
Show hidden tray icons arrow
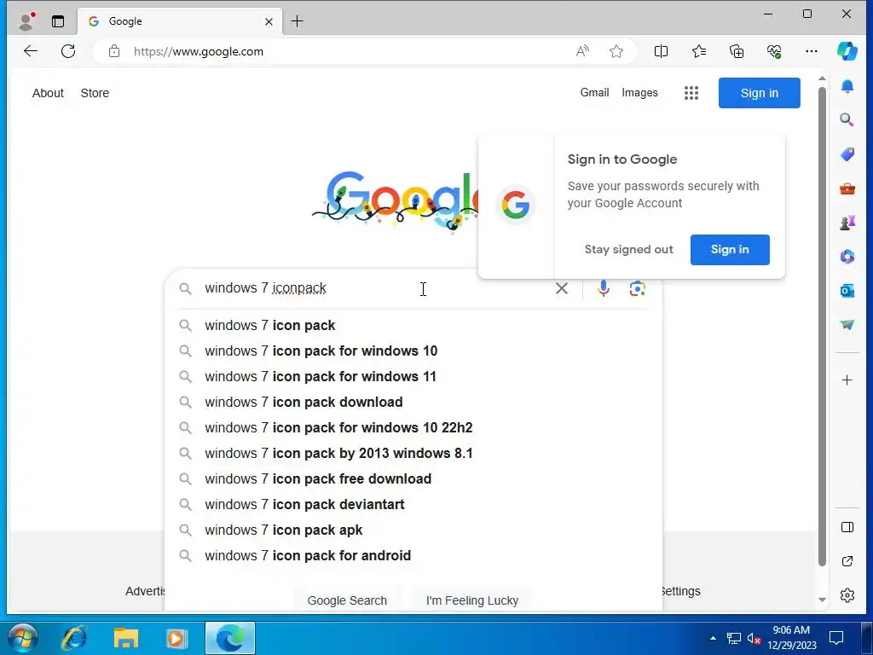click(x=714, y=638)
